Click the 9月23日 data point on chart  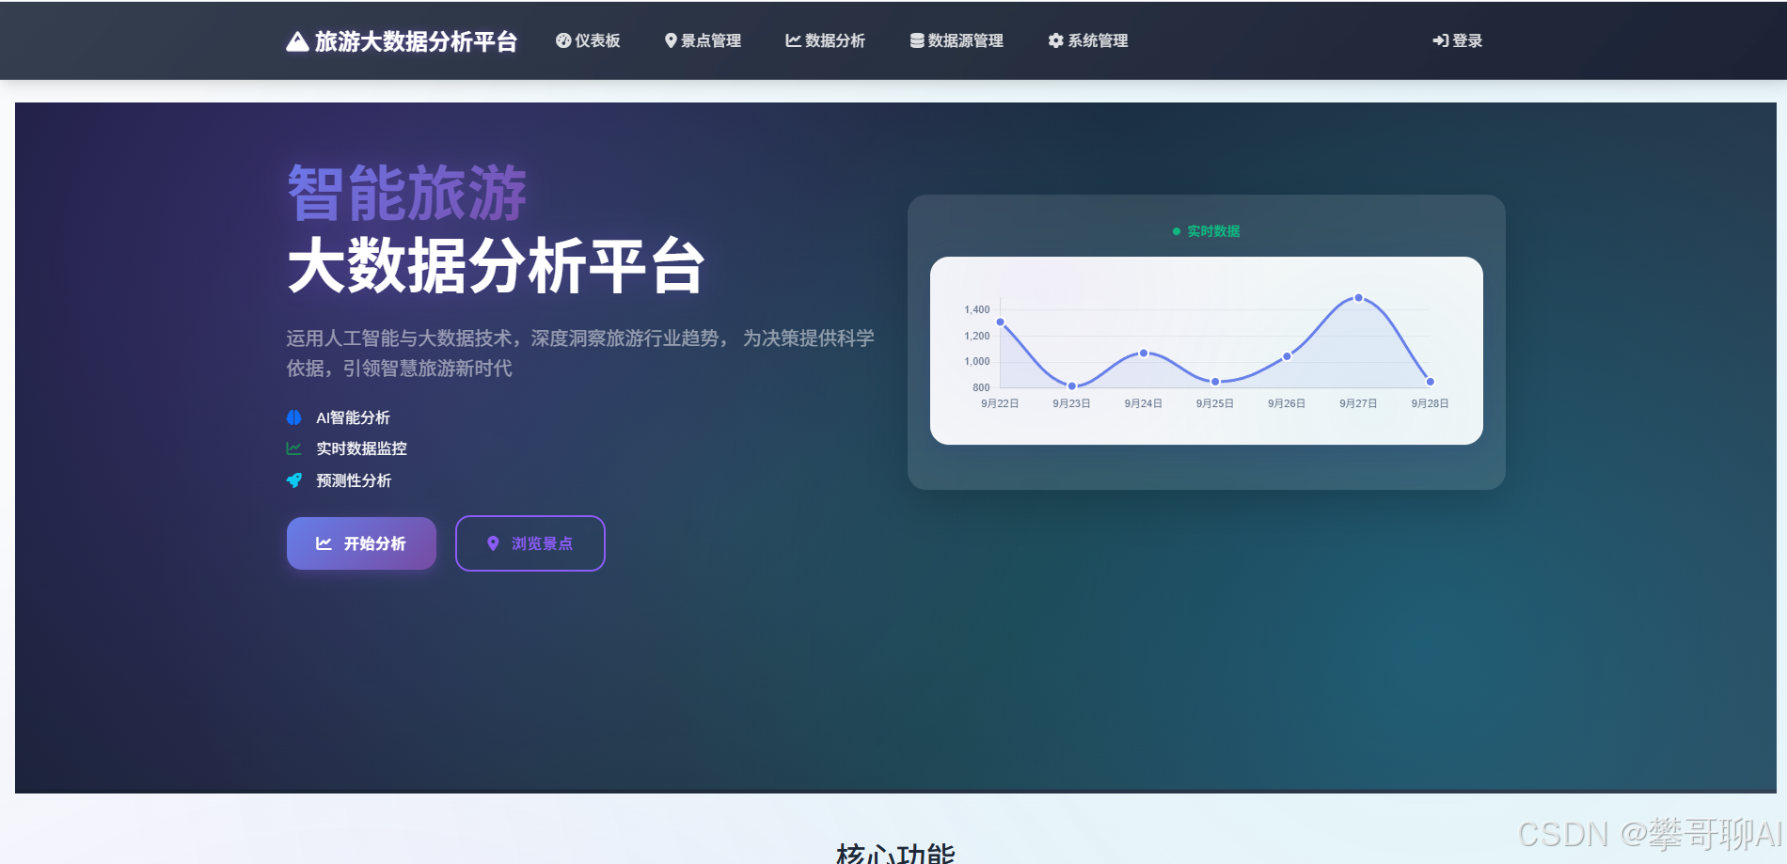coord(1072,385)
